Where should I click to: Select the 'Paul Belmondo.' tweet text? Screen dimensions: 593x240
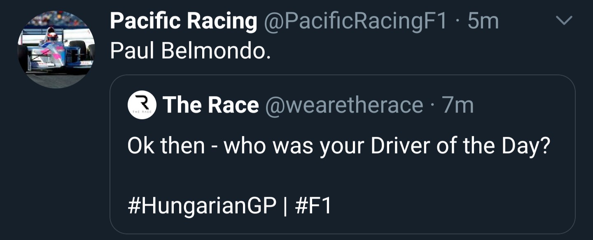[x=190, y=51]
